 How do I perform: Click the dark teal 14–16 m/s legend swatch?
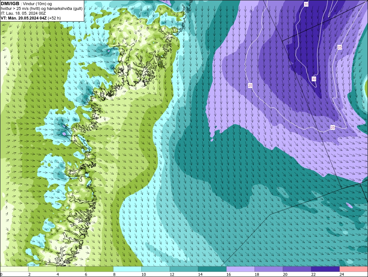click(212, 269)
